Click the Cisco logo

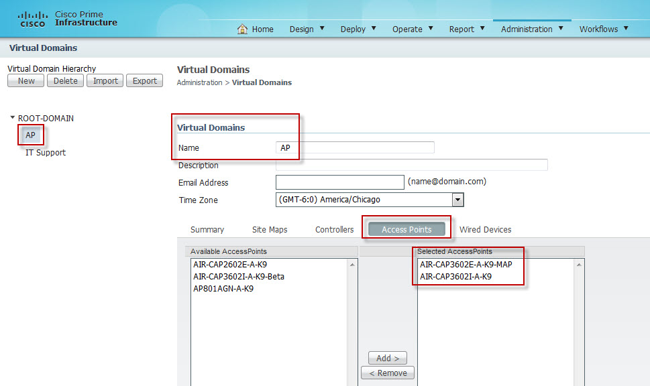32,19
